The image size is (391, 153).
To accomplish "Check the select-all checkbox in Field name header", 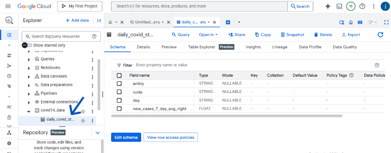I will (119, 75).
